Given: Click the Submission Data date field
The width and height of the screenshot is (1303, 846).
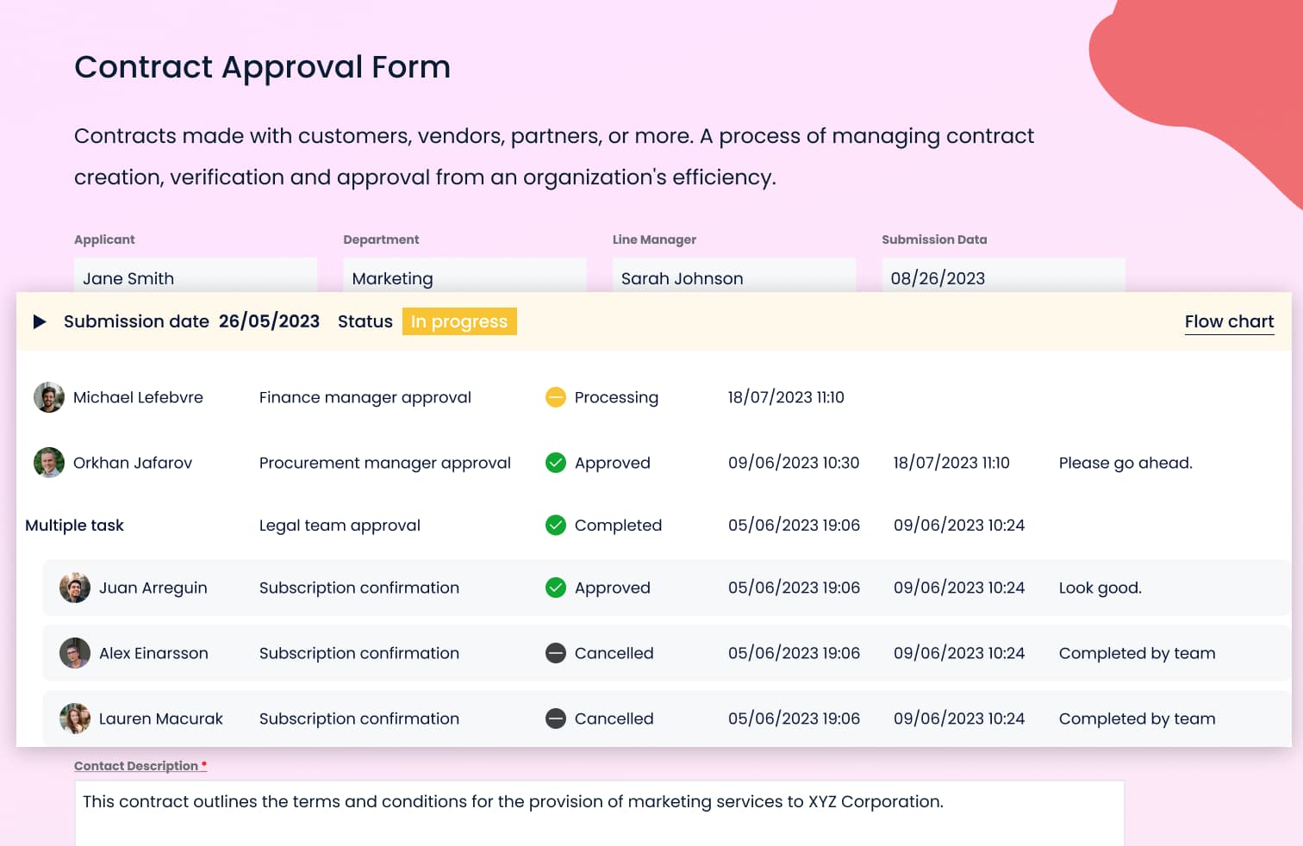Looking at the screenshot, I should [x=1003, y=277].
